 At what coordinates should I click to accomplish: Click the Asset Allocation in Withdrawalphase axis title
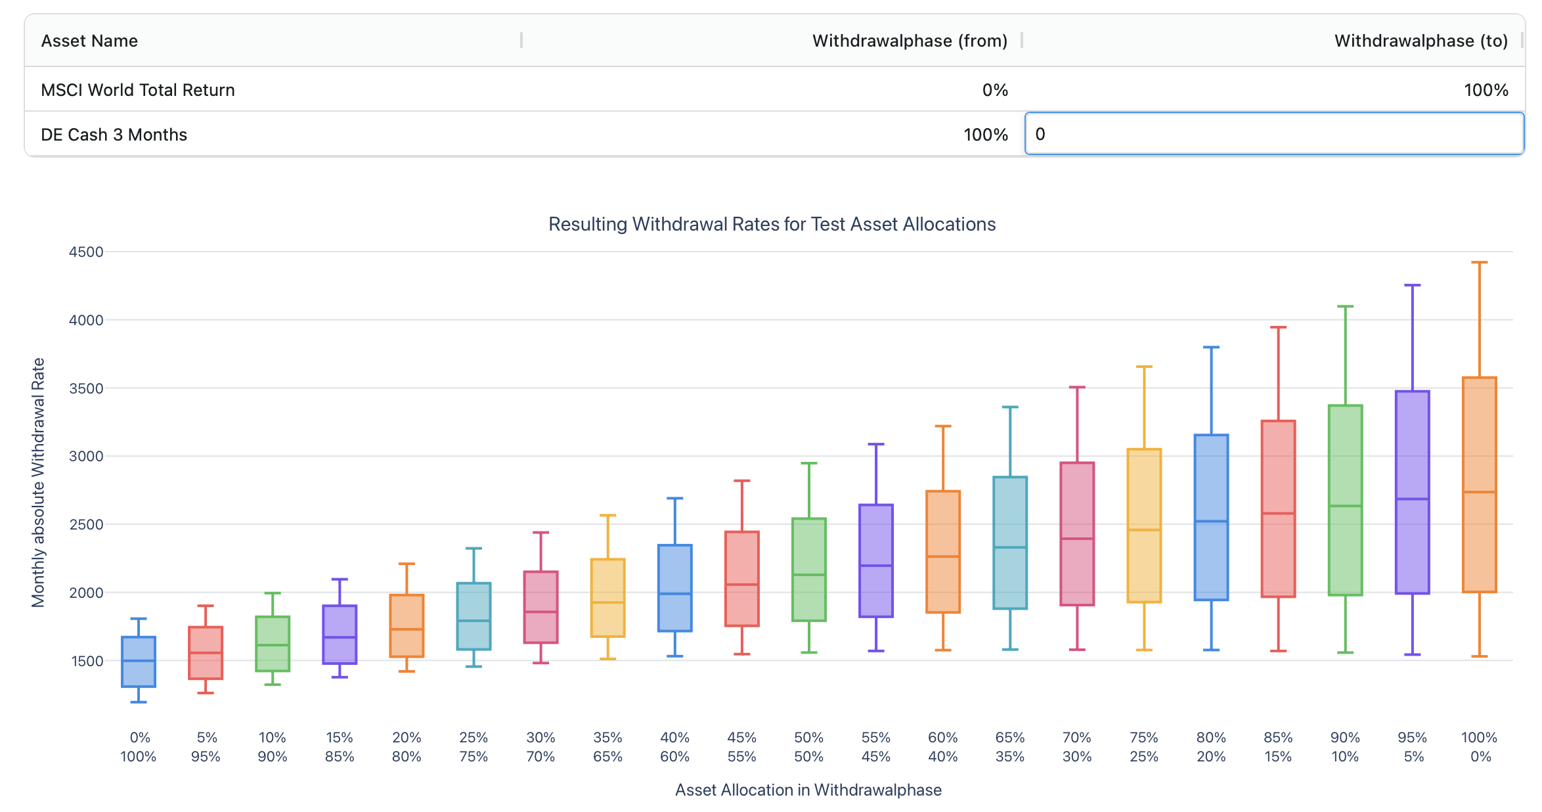coord(808,790)
